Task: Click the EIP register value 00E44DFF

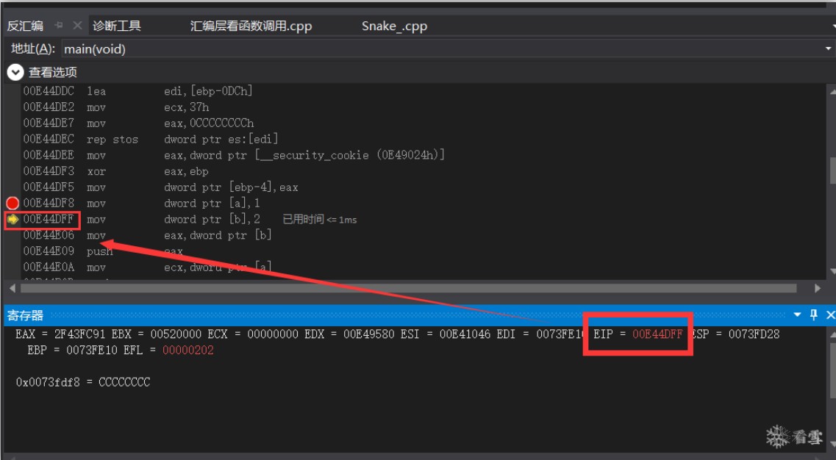Action: coord(657,334)
